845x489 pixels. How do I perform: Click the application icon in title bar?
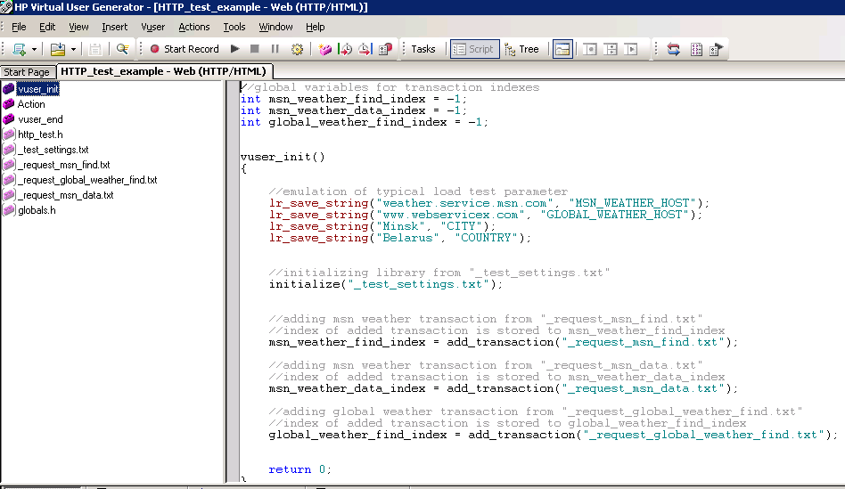[x=6, y=7]
